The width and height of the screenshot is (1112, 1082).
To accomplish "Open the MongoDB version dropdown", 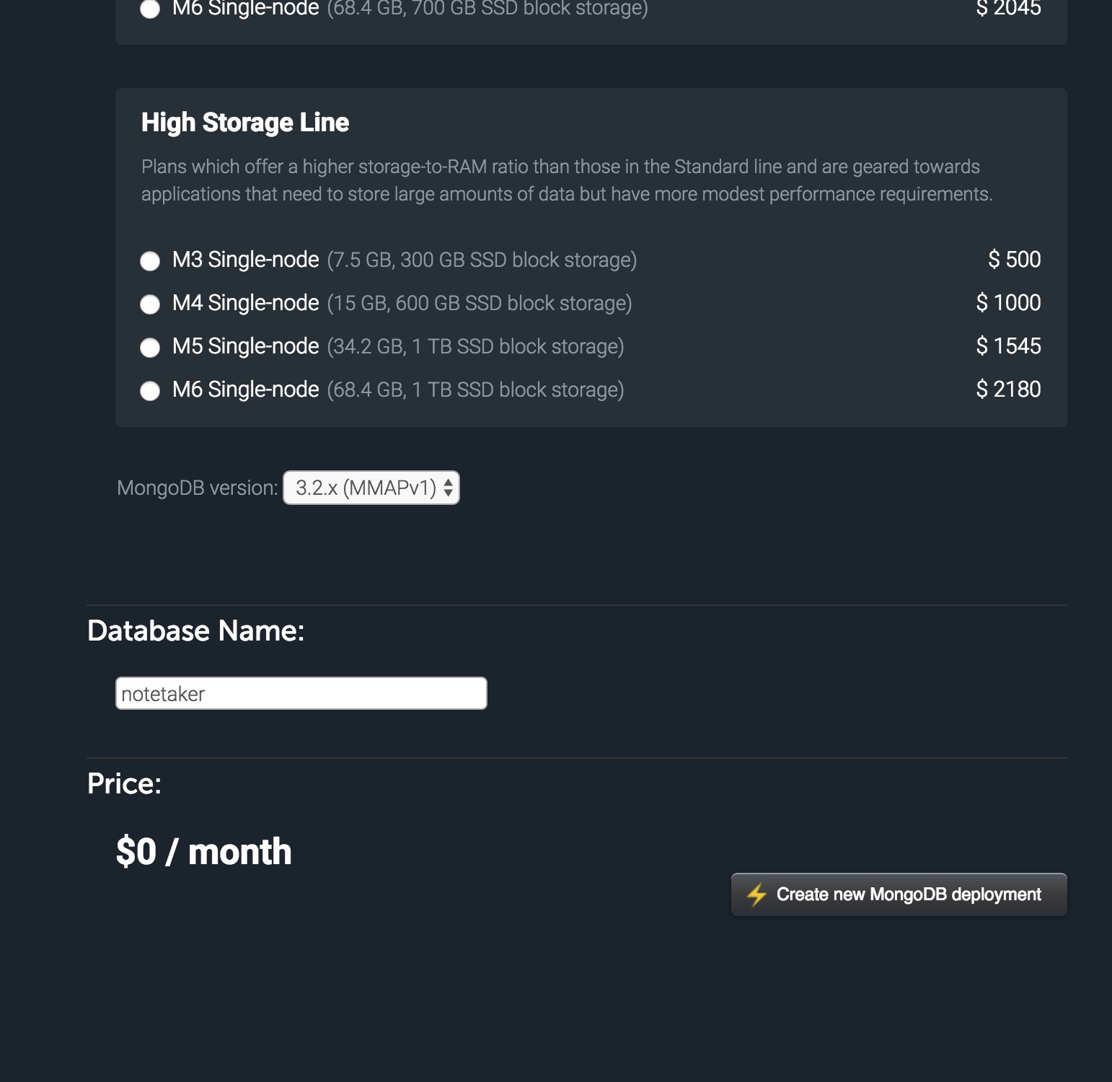I will [x=371, y=488].
